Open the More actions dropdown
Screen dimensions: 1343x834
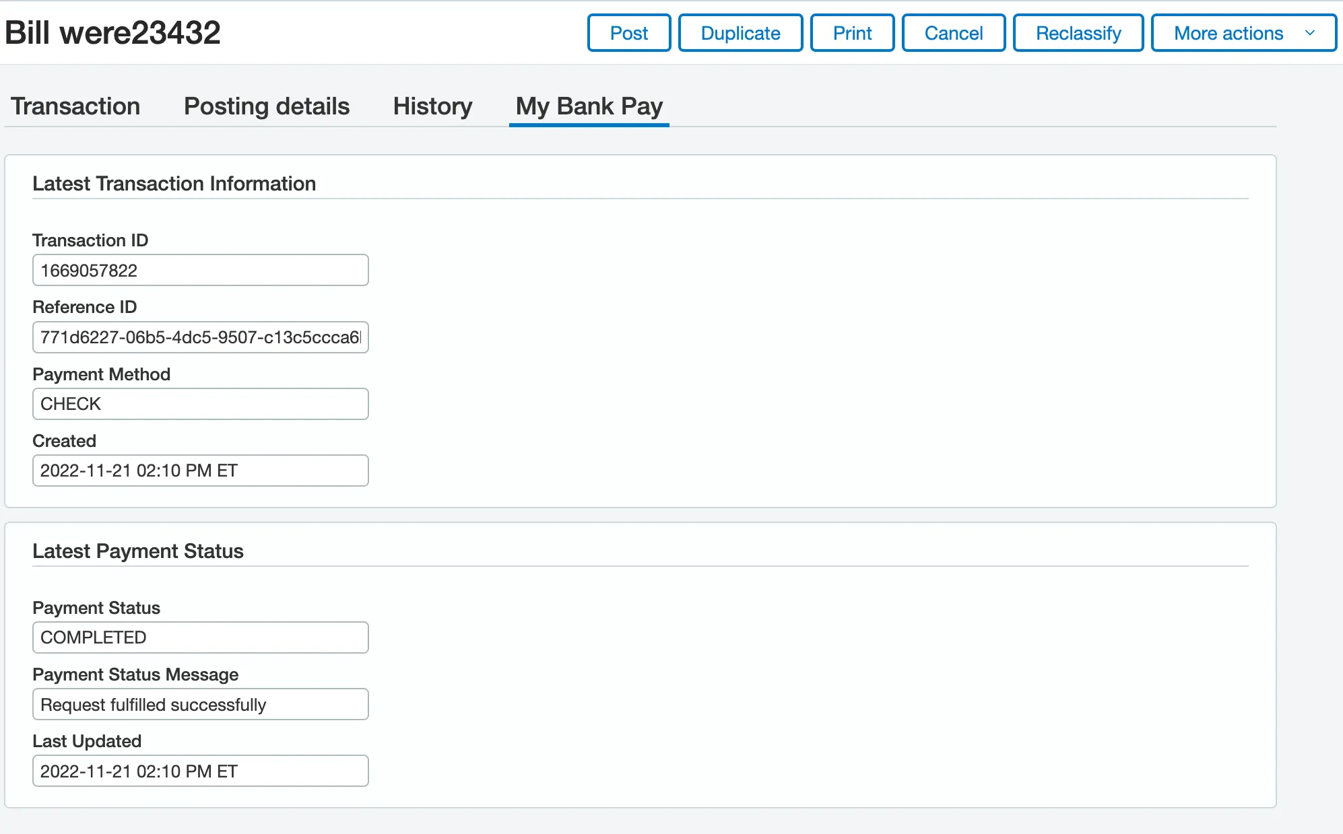[1244, 33]
